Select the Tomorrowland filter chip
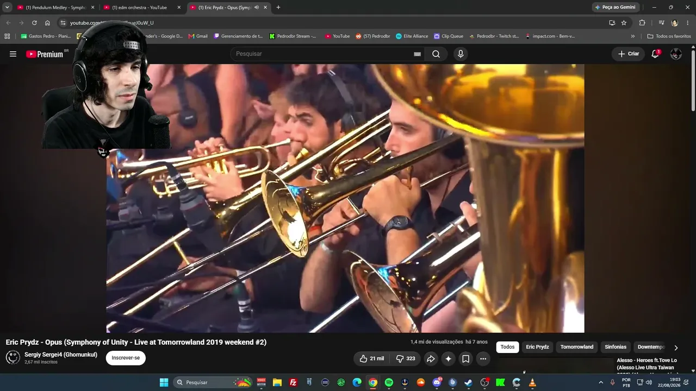Viewport: 696px width, 391px height. [x=577, y=347]
